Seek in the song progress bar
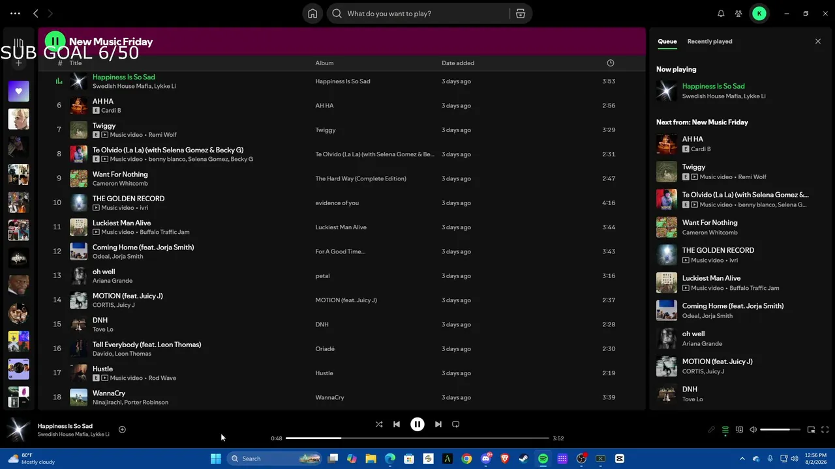 point(418,438)
